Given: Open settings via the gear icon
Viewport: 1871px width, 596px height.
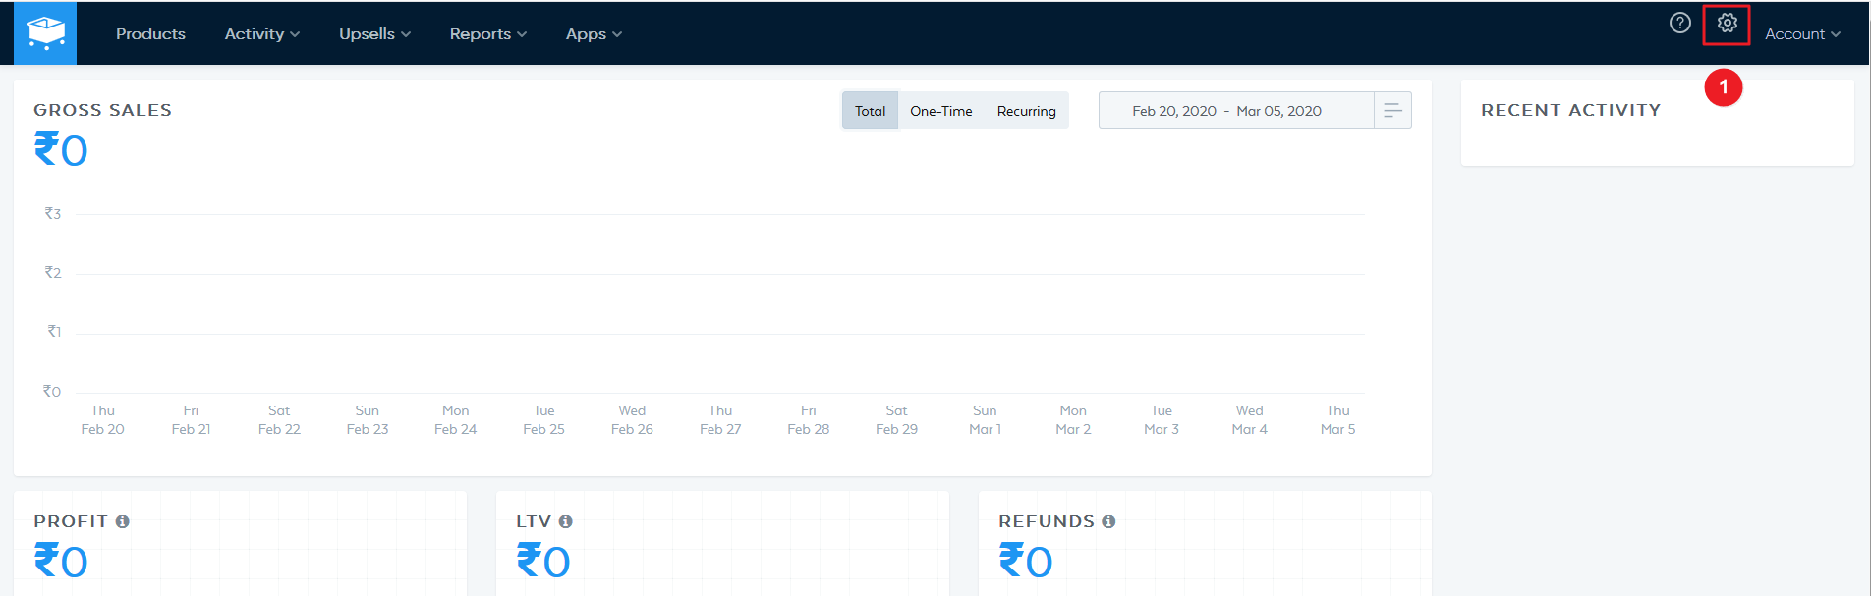Looking at the screenshot, I should (1727, 23).
